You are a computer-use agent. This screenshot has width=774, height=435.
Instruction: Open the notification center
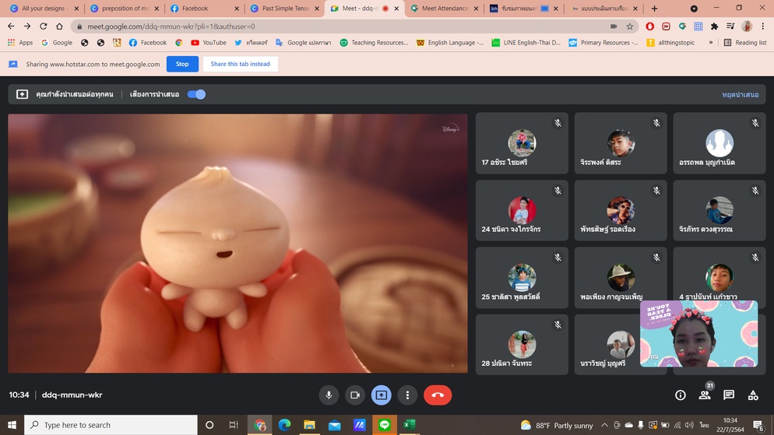758,425
